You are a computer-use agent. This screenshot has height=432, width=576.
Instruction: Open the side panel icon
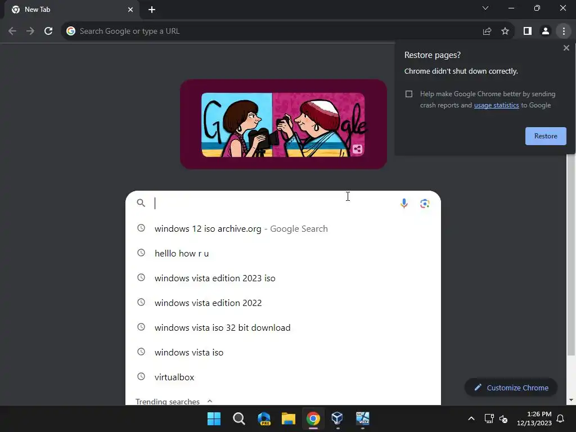point(528,31)
